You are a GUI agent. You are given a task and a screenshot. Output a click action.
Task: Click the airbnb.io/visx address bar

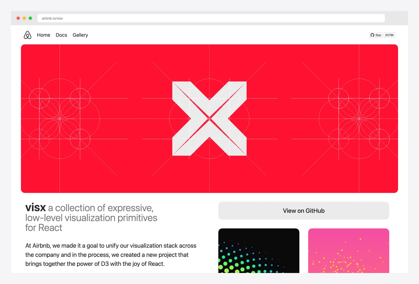click(x=211, y=18)
